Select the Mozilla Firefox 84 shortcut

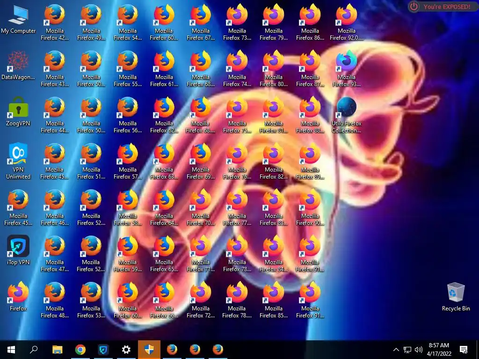tap(274, 254)
